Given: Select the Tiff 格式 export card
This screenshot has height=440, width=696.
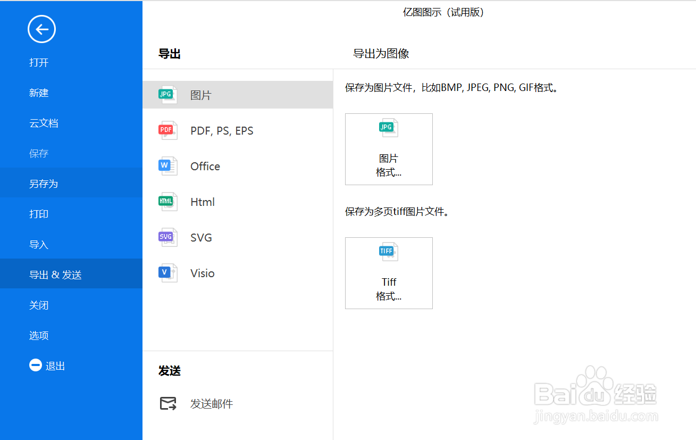Looking at the screenshot, I should 389,273.
